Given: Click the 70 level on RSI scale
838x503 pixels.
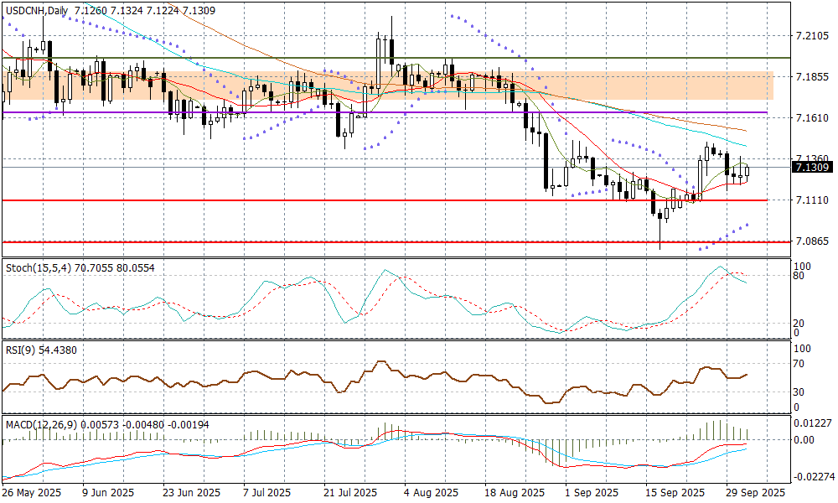Looking at the screenshot, I should click(x=800, y=364).
